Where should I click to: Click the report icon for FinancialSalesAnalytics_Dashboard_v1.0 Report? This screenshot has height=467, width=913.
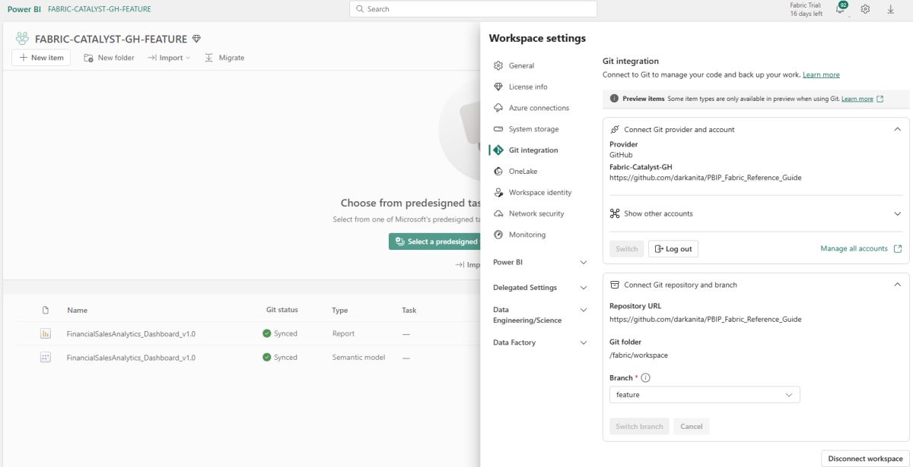(45, 333)
